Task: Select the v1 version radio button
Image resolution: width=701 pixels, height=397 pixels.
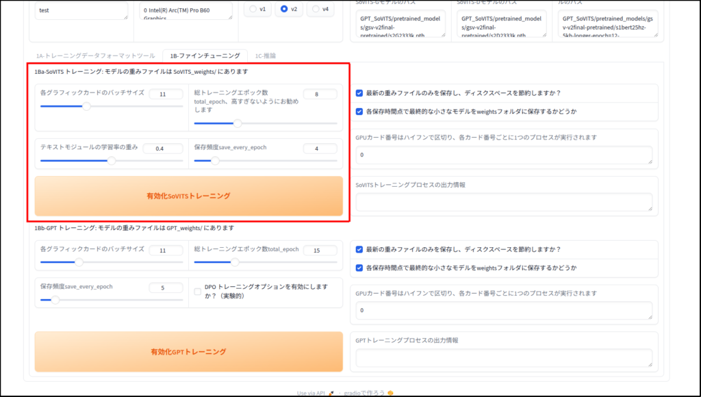Action: (x=253, y=9)
